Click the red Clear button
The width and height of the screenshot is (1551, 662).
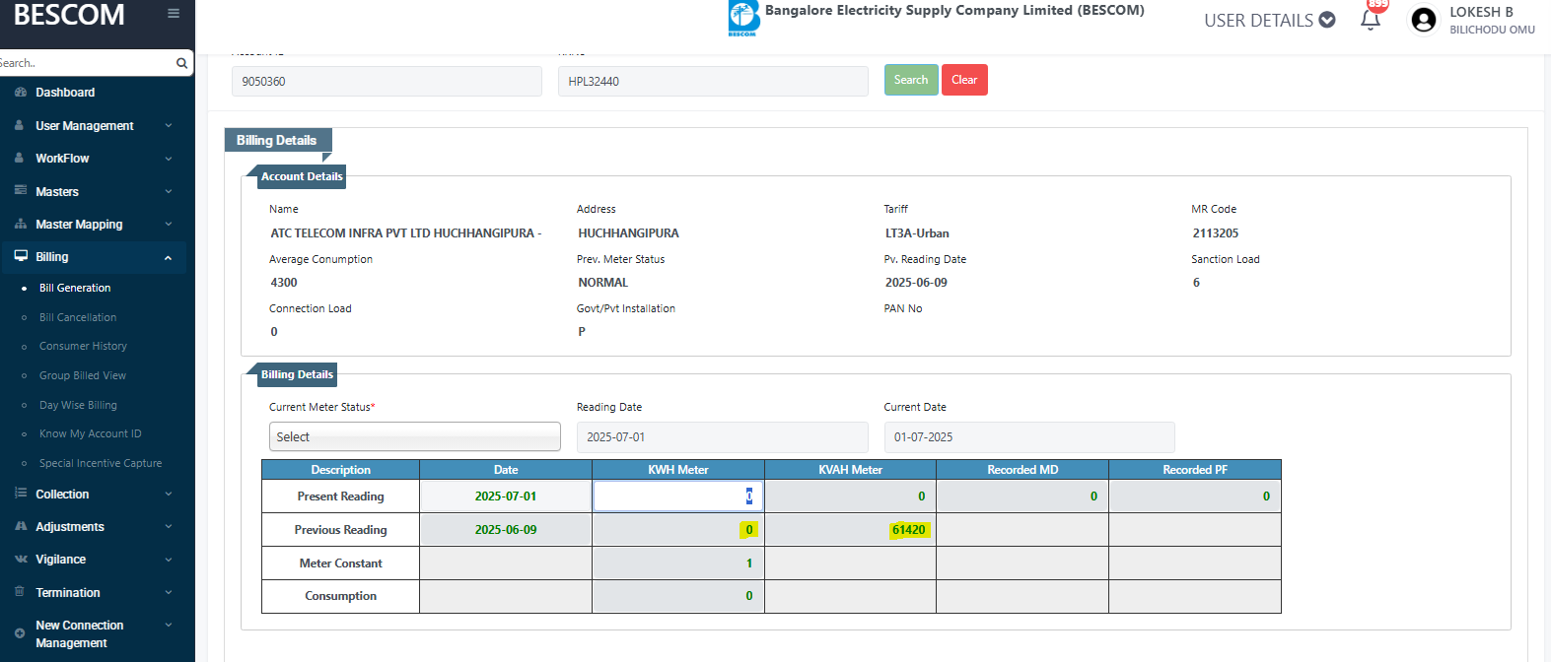964,80
